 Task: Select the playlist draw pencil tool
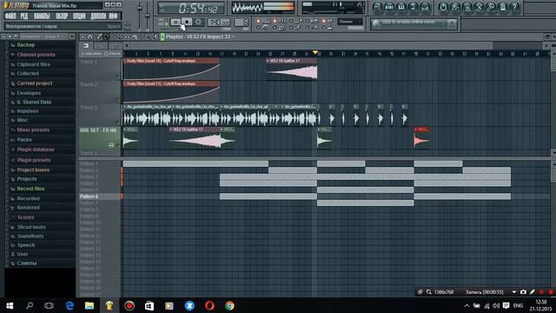(x=100, y=37)
